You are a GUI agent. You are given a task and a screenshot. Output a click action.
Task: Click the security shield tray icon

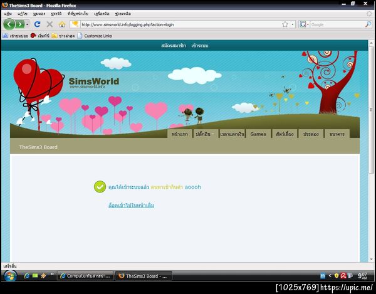337,276
